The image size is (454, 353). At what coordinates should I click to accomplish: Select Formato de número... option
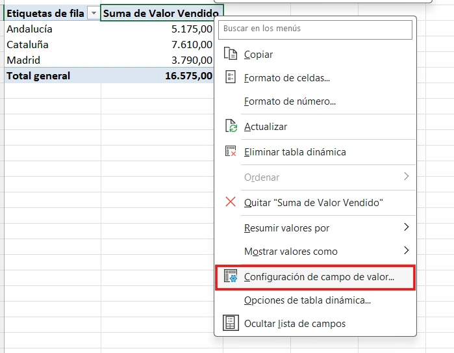(x=315, y=101)
